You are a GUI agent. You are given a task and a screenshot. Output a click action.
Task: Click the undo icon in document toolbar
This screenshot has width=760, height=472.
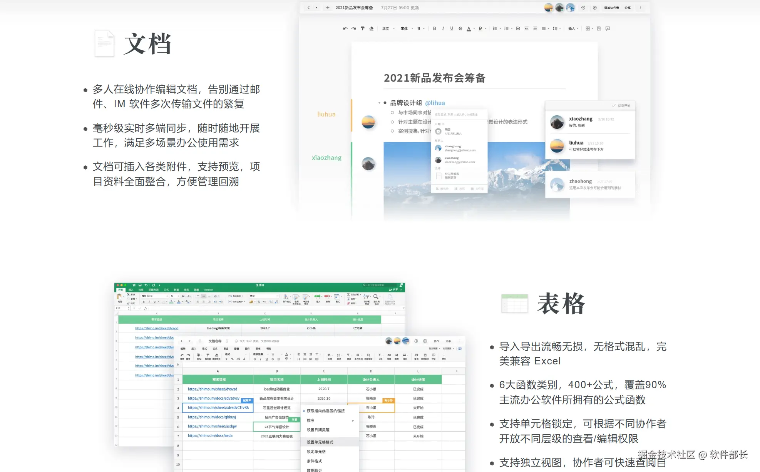tap(345, 28)
